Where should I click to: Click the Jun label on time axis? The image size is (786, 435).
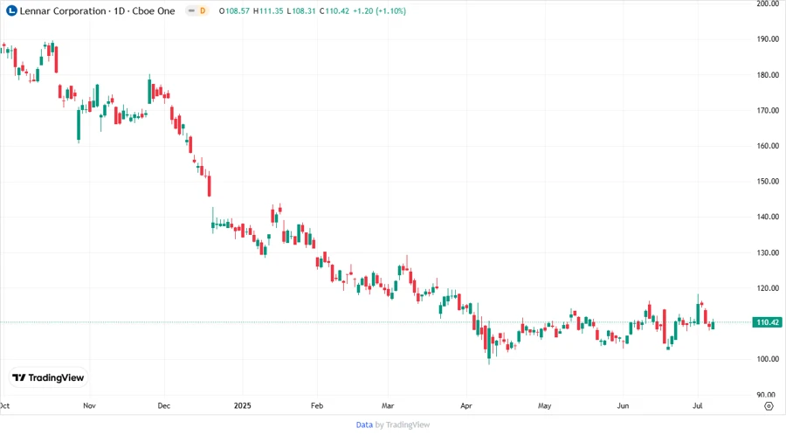pyautogui.click(x=623, y=405)
